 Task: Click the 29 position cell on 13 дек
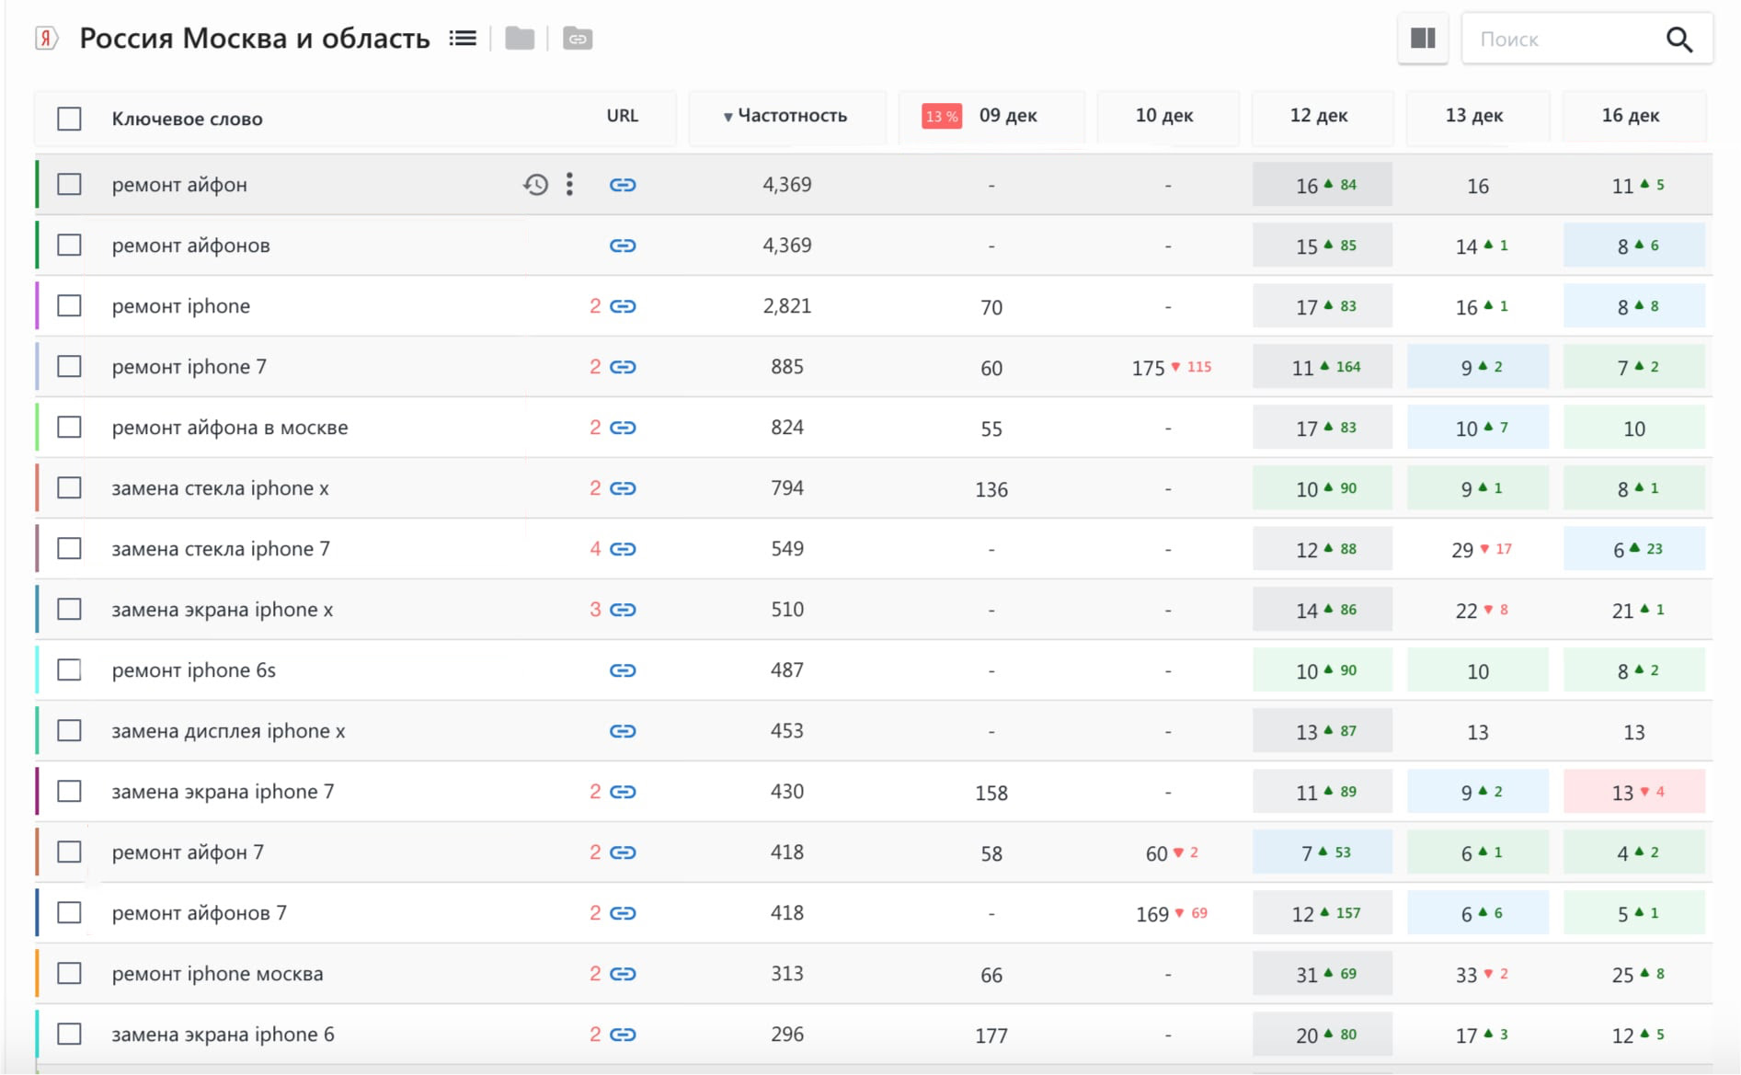coord(1479,550)
